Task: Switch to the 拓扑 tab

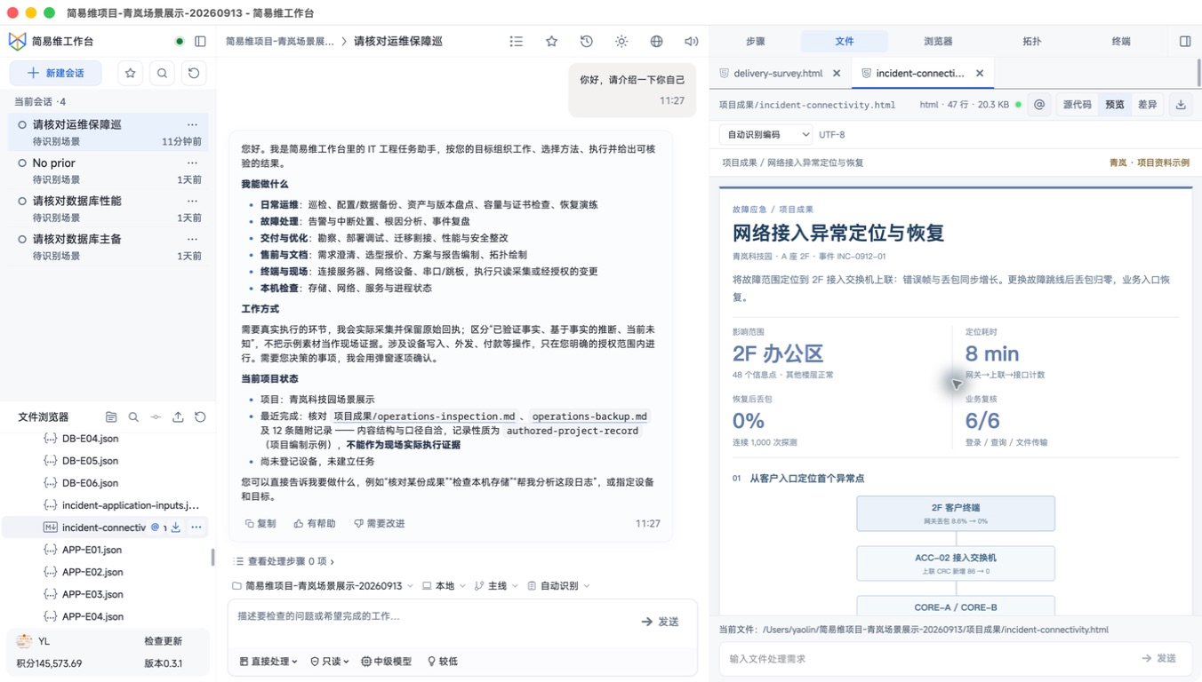Action: tap(1031, 41)
